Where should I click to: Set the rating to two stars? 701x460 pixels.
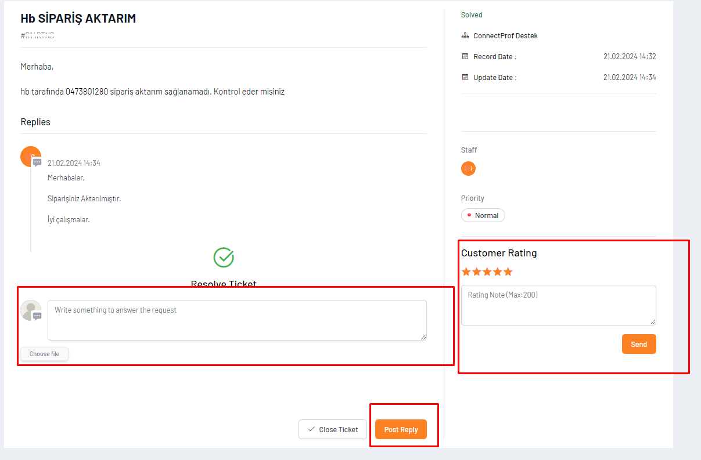point(476,271)
